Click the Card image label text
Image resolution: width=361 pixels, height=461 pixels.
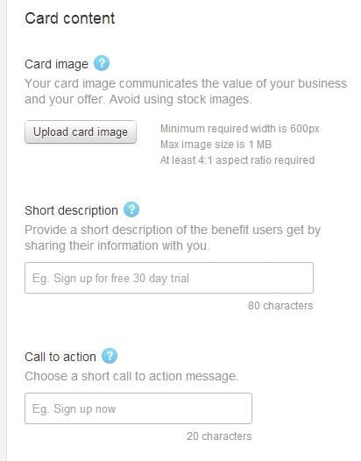(x=56, y=64)
